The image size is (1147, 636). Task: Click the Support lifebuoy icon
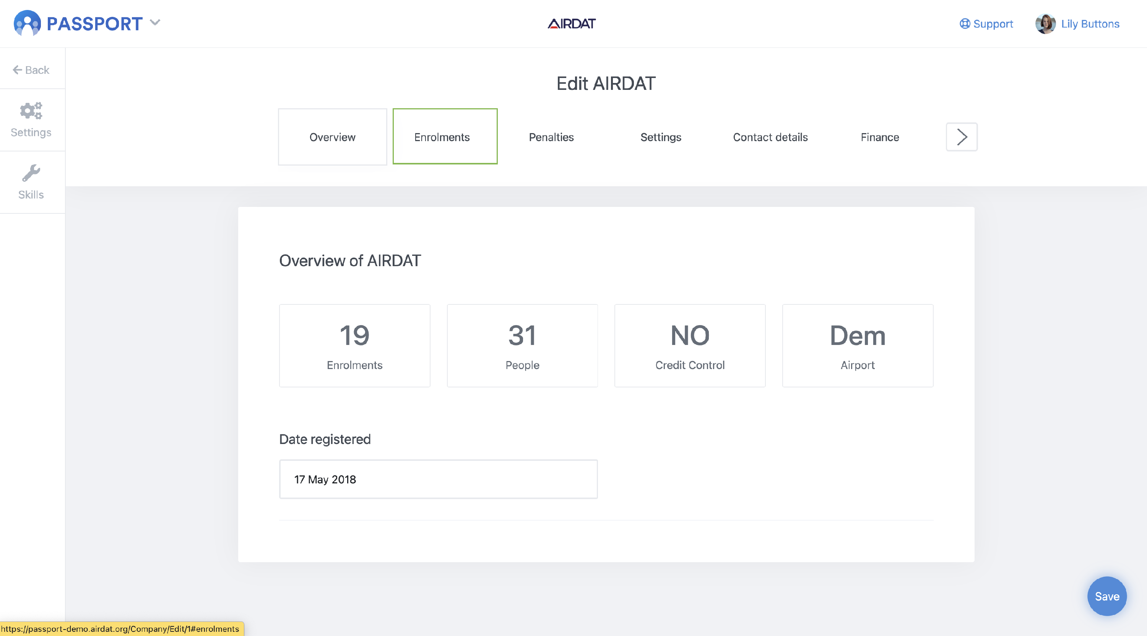(x=965, y=24)
